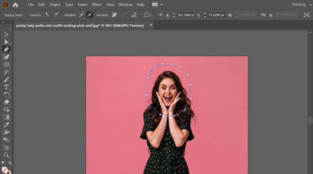Image resolution: width=313 pixels, height=174 pixels.
Task: Toggle hide handles for selected anchors
Action: coord(90,15)
